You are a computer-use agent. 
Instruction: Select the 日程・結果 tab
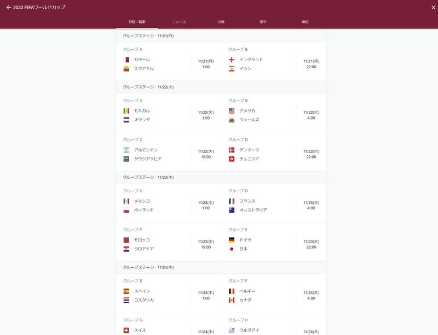click(137, 22)
